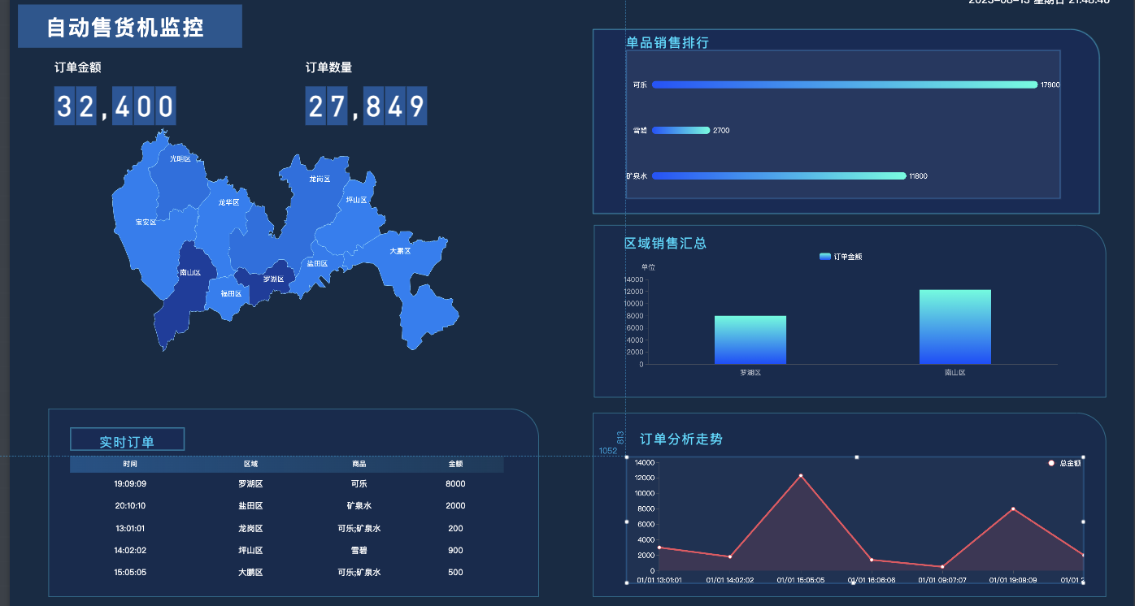Click the 金额 column header

pos(455,464)
